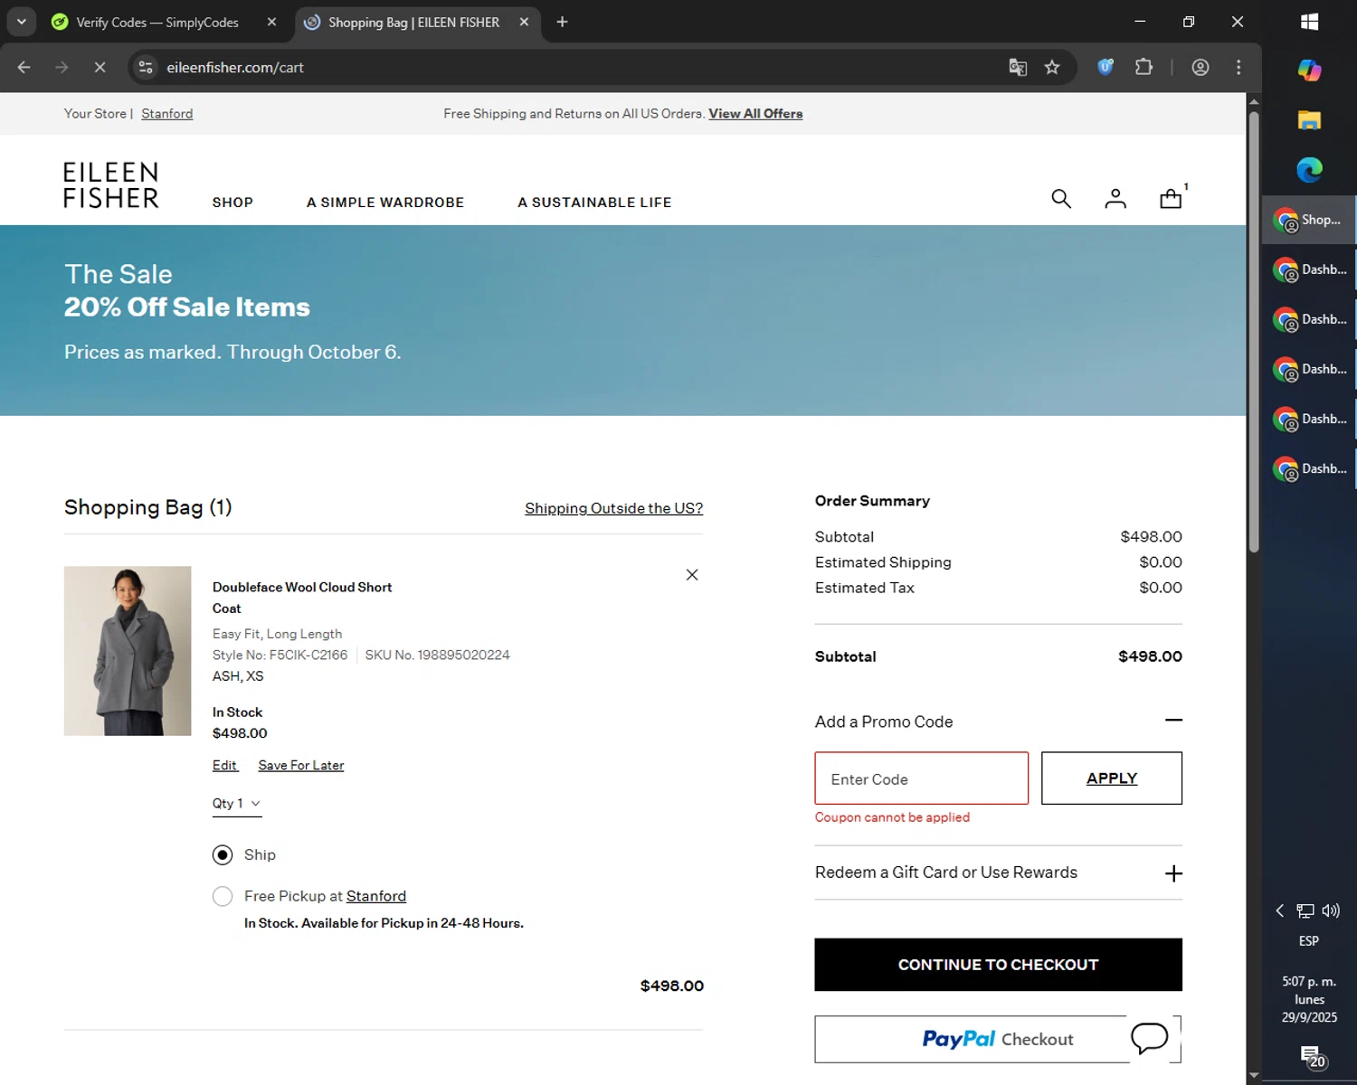The image size is (1357, 1085).
Task: Open the clock showing 5:07 p. m.
Action: click(1309, 999)
